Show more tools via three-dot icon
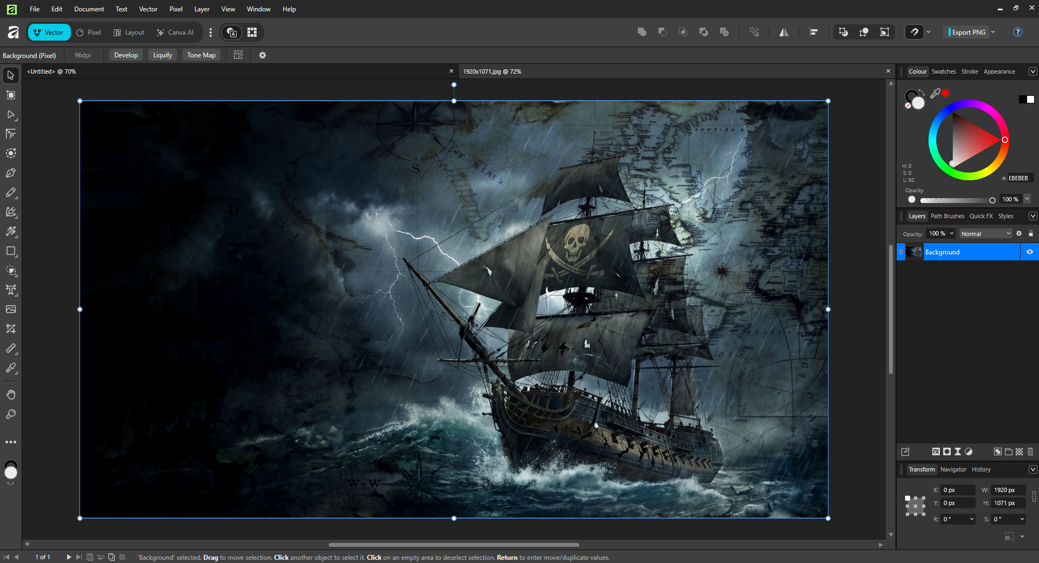Image resolution: width=1039 pixels, height=563 pixels. (11, 442)
